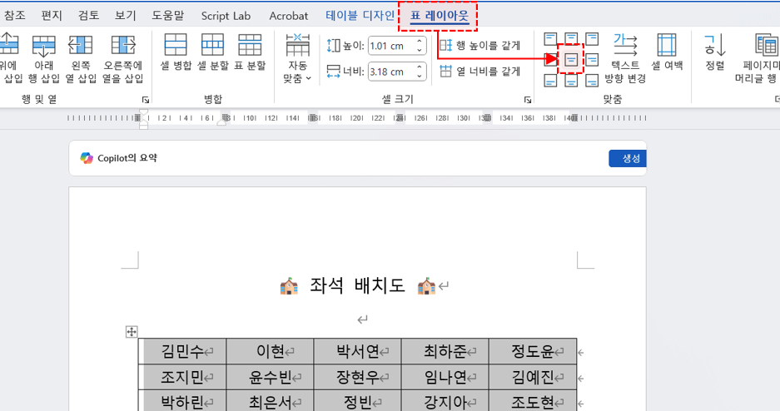Align cell text top center

pos(571,39)
